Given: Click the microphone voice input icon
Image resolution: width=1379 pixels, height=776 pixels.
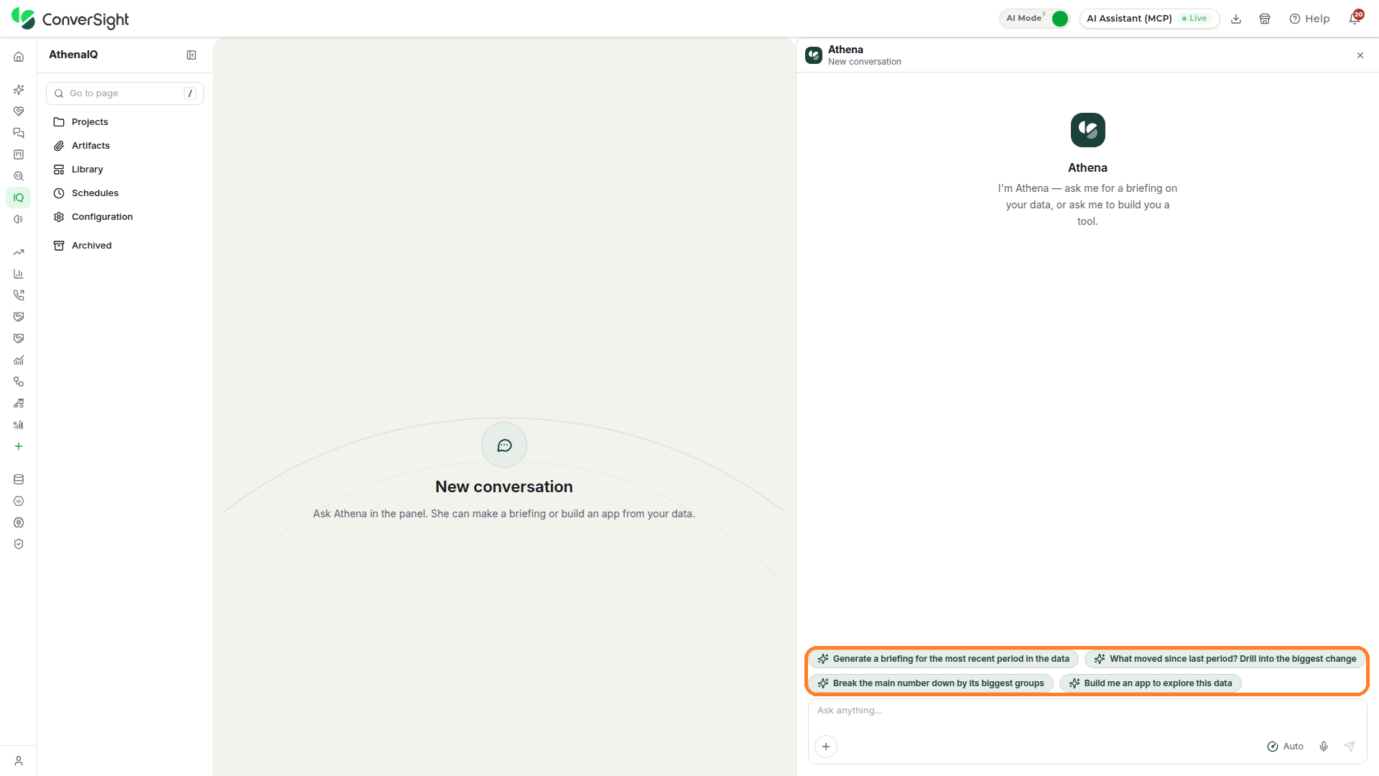Looking at the screenshot, I should (1324, 747).
